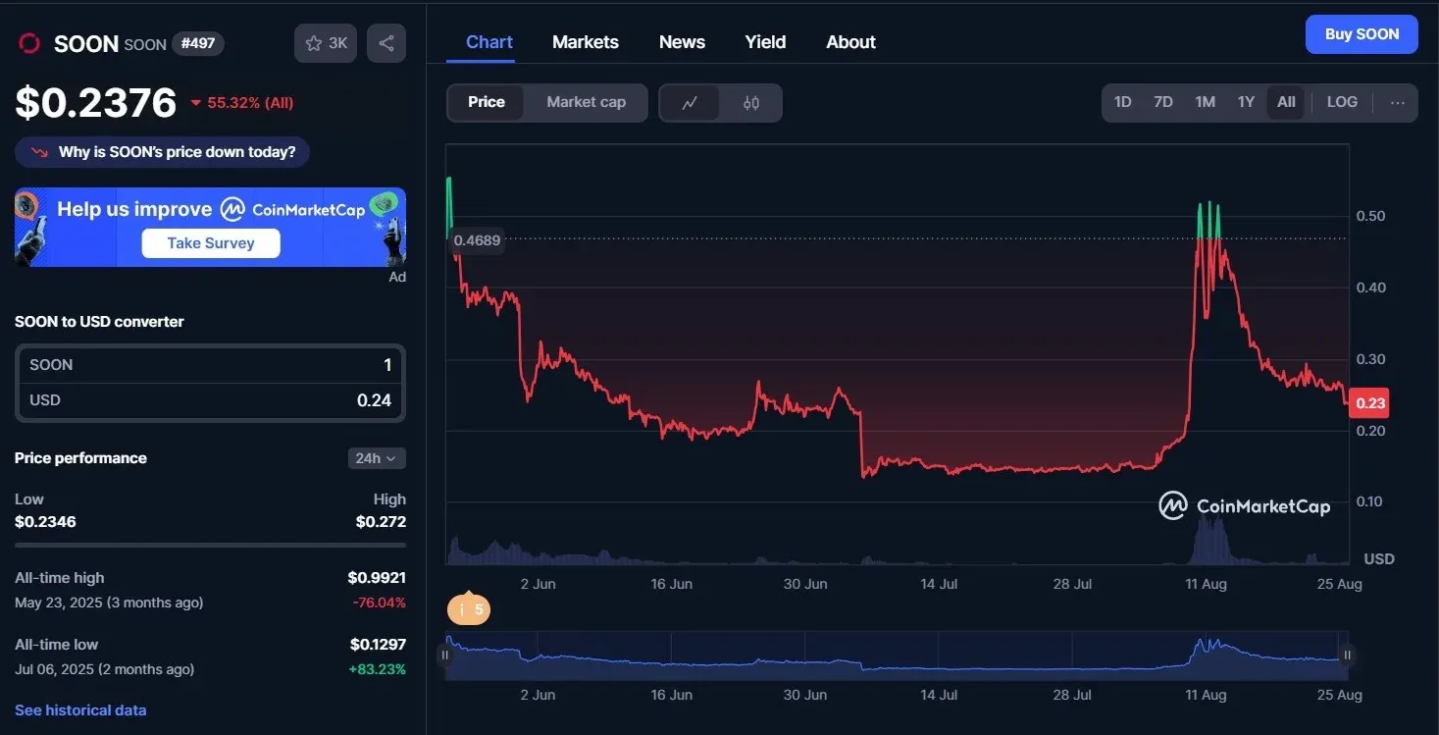The image size is (1439, 735).
Task: Add SOON to watchlist with star button
Action: click(326, 43)
